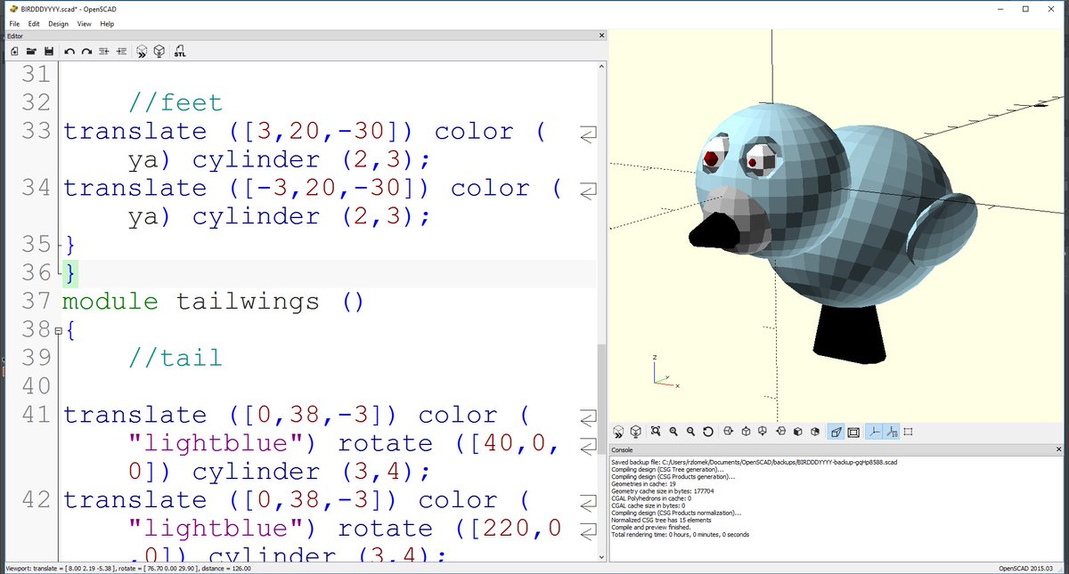Image resolution: width=1069 pixels, height=574 pixels.
Task: Switch to the Left view
Action: [x=780, y=432]
